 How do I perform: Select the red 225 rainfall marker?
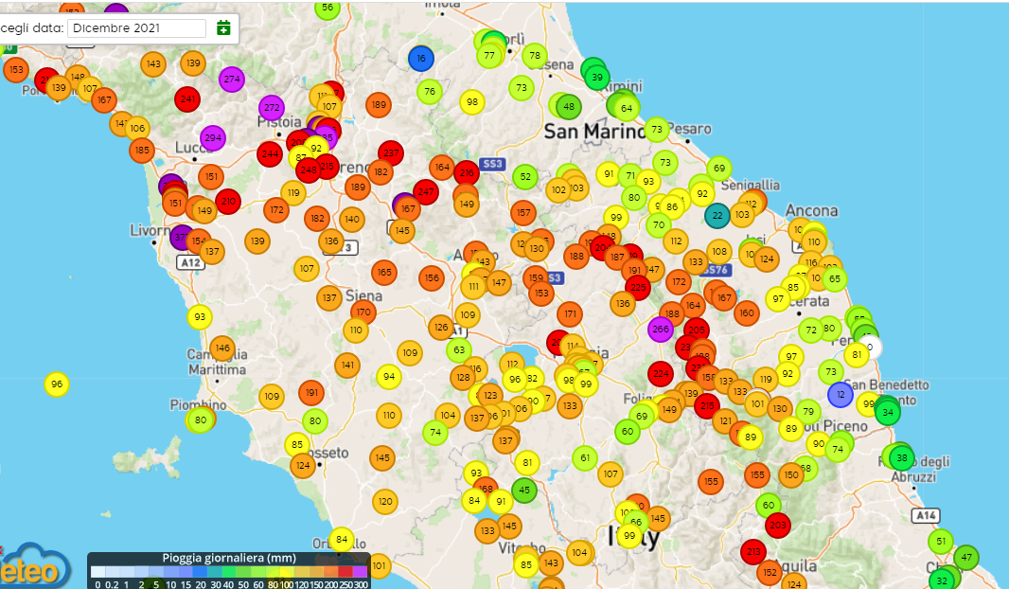(x=638, y=287)
